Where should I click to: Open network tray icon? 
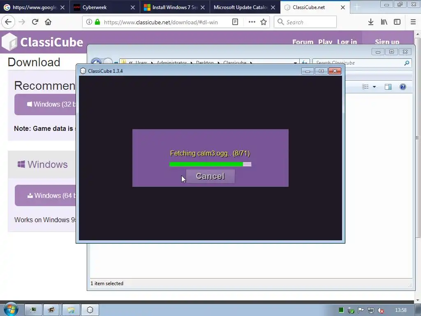[x=371, y=310]
